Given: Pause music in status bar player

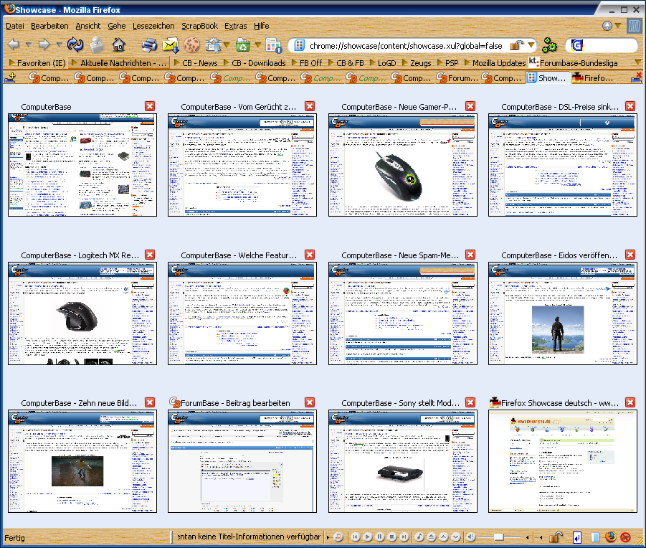Looking at the screenshot, I should click(380, 537).
